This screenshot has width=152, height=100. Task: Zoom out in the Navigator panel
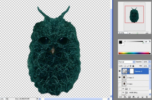tap(130, 33)
